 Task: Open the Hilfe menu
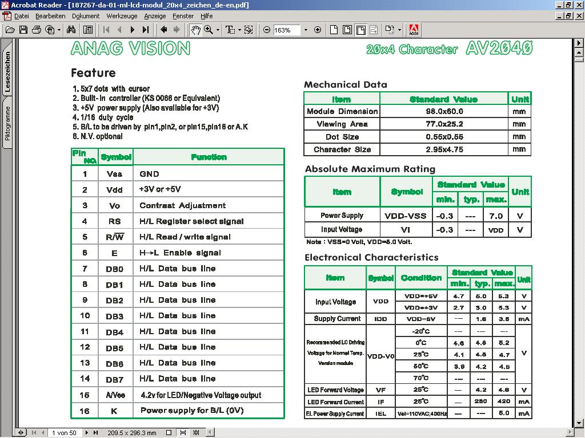point(207,16)
